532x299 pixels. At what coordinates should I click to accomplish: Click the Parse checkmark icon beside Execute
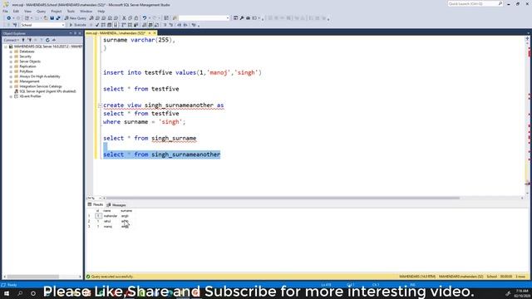97,25
